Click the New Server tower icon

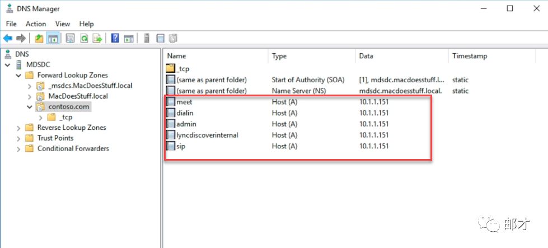click(x=147, y=39)
